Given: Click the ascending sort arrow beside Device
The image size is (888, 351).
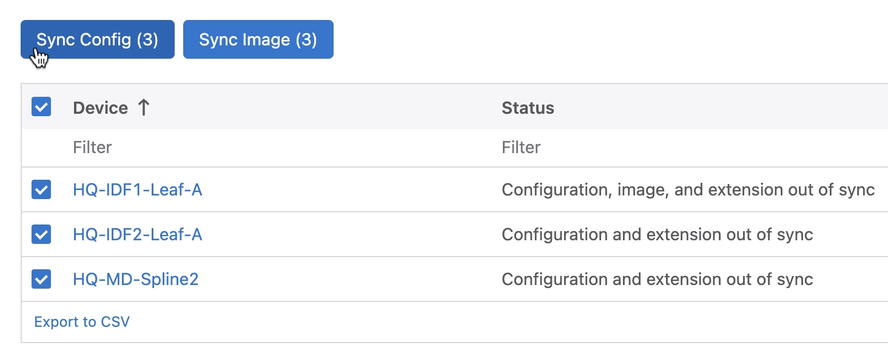Looking at the screenshot, I should (143, 108).
